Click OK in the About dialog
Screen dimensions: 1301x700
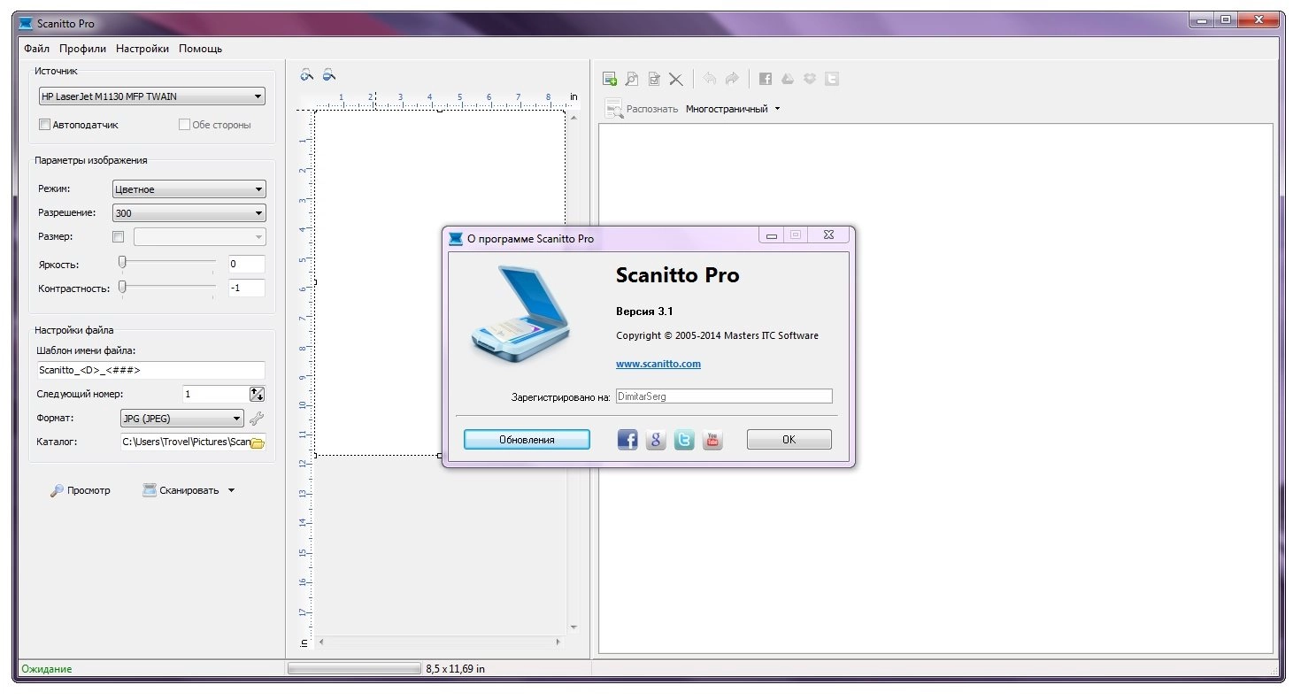click(x=789, y=440)
